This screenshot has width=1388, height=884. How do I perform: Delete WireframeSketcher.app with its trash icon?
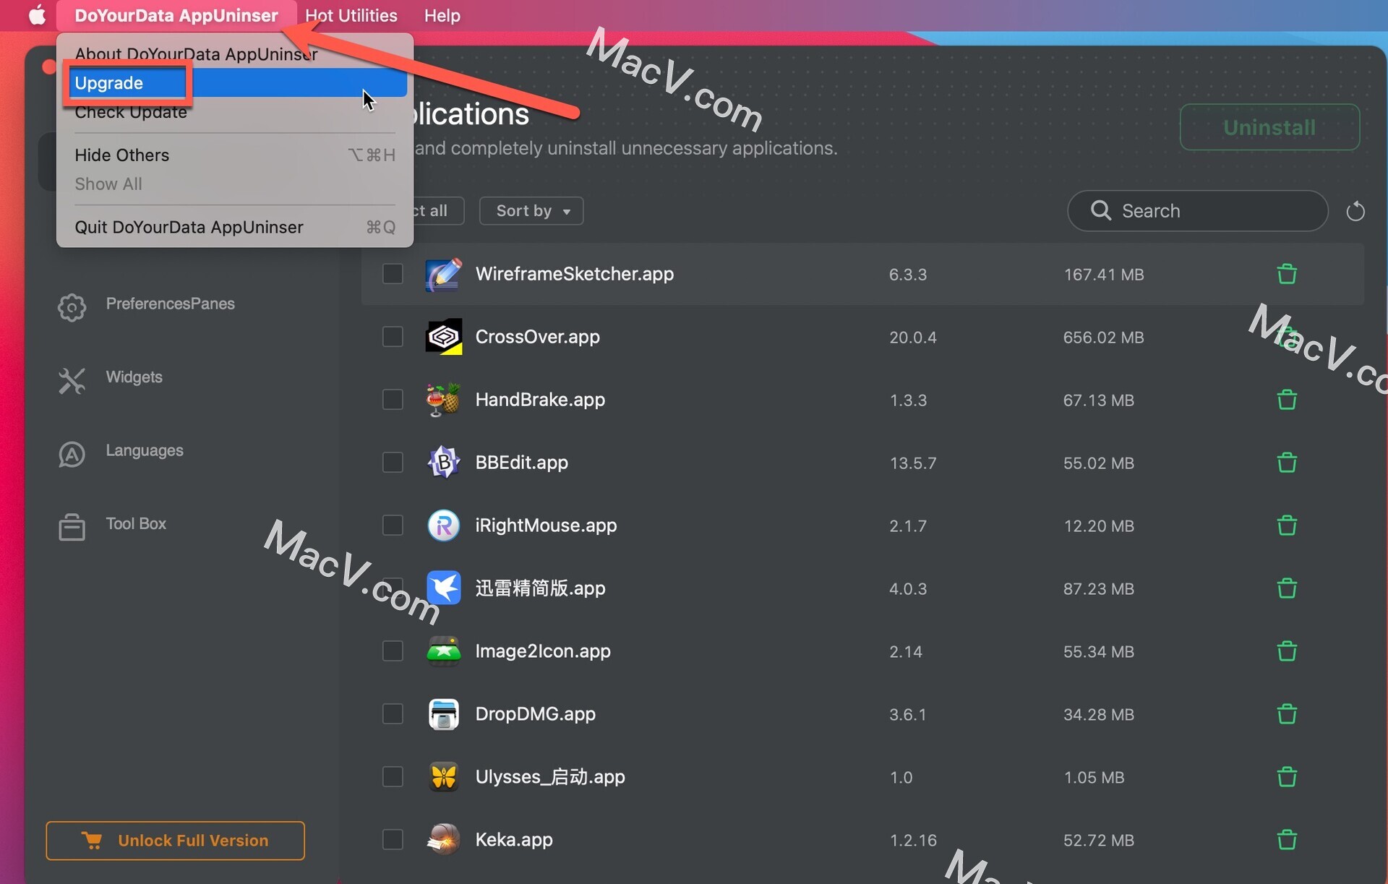[1286, 274]
